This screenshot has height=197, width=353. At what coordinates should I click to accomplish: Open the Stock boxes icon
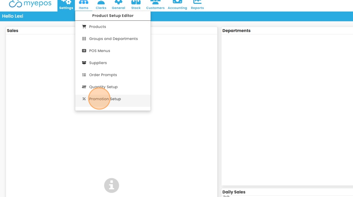pyautogui.click(x=136, y=2)
